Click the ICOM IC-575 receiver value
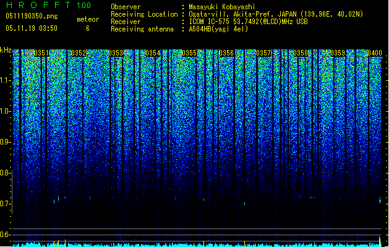This screenshot has width=389, height=247. pyautogui.click(x=248, y=22)
